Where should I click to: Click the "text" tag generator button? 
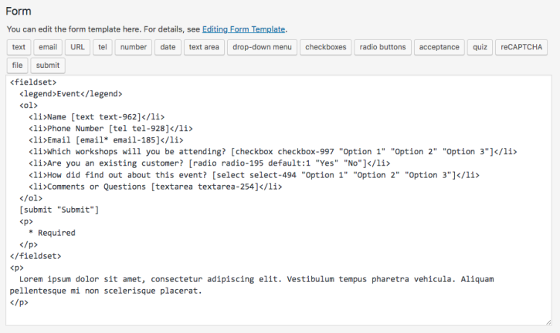19,47
